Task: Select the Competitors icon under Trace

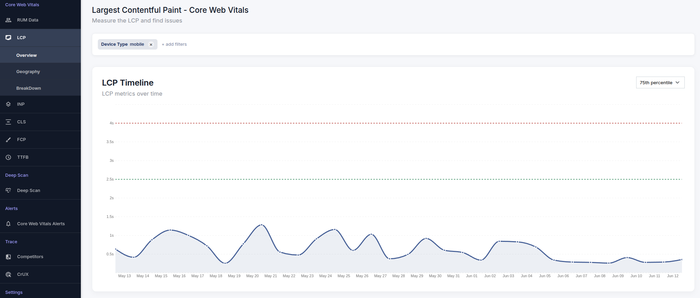Action: click(x=8, y=256)
